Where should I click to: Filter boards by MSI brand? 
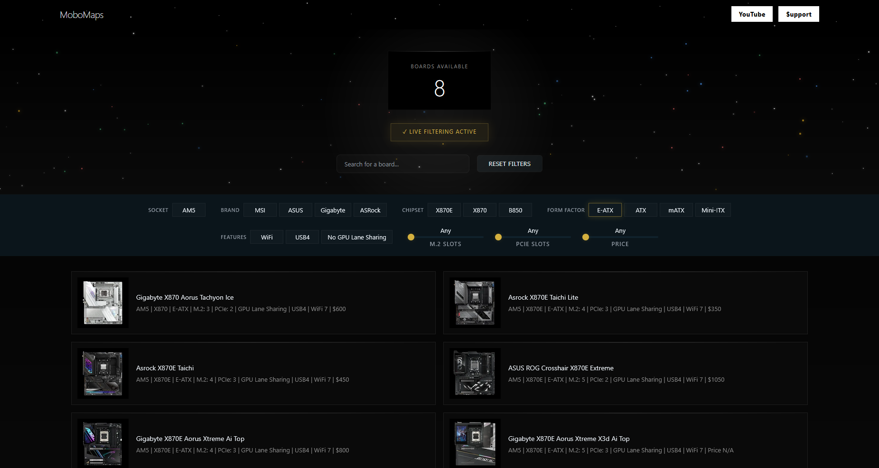(260, 210)
